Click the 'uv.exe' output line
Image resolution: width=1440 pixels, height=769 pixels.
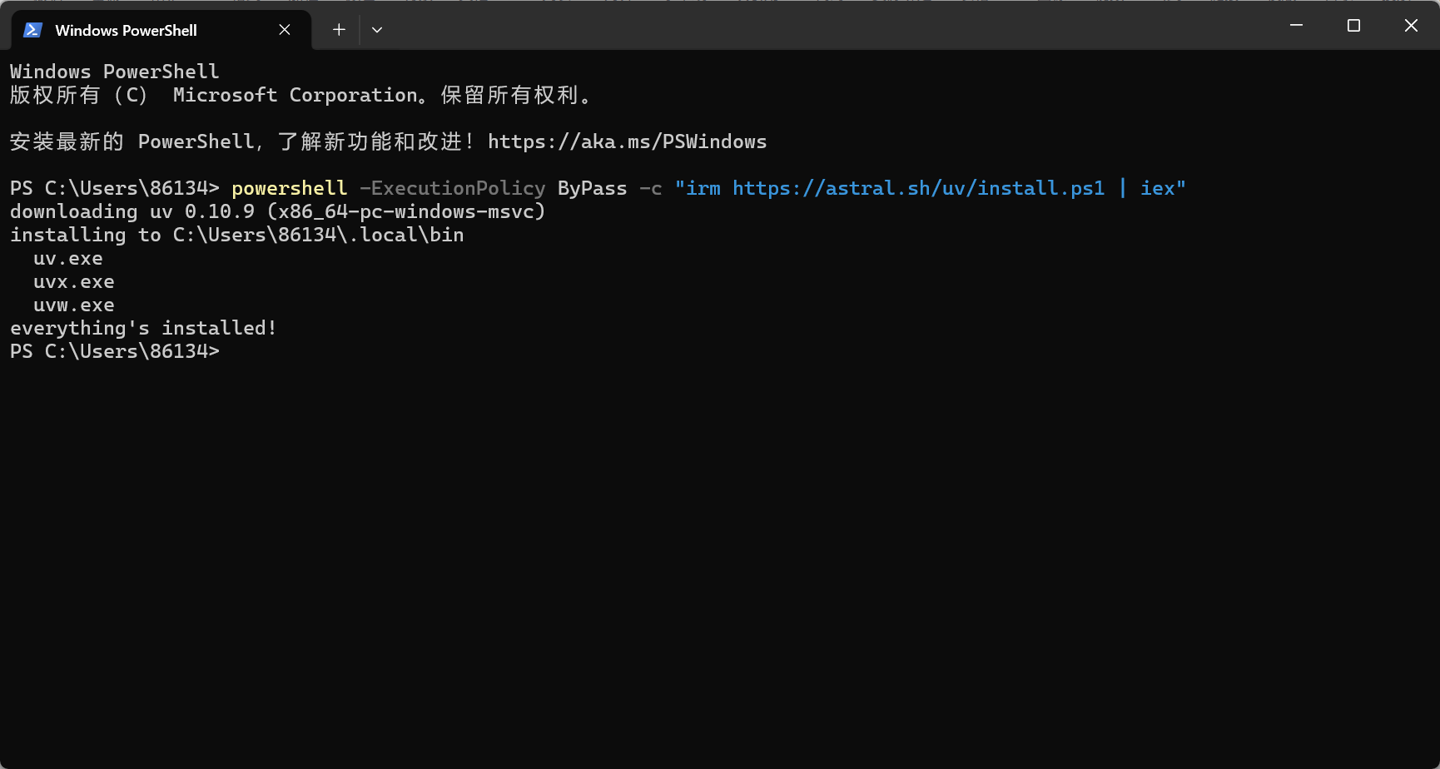pyautogui.click(x=67, y=258)
